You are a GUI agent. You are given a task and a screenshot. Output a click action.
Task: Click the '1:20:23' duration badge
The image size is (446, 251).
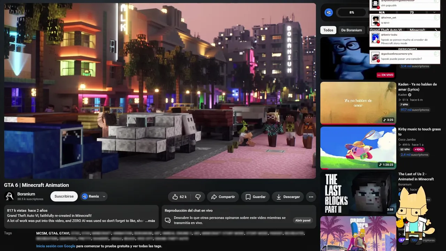coord(386,165)
